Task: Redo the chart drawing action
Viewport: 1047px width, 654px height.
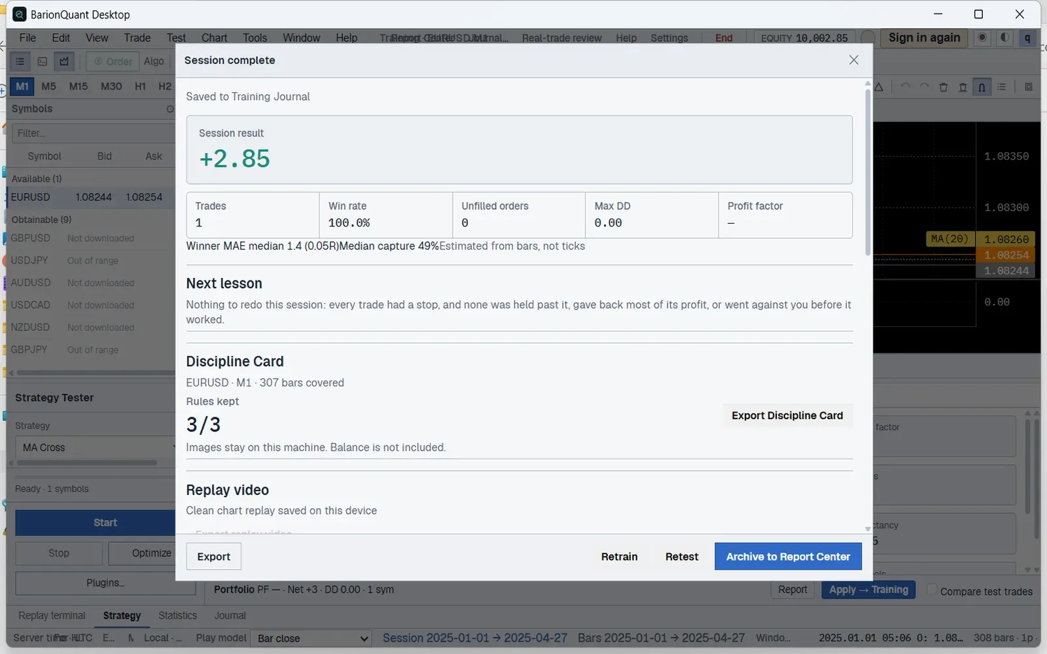Action: click(x=924, y=87)
